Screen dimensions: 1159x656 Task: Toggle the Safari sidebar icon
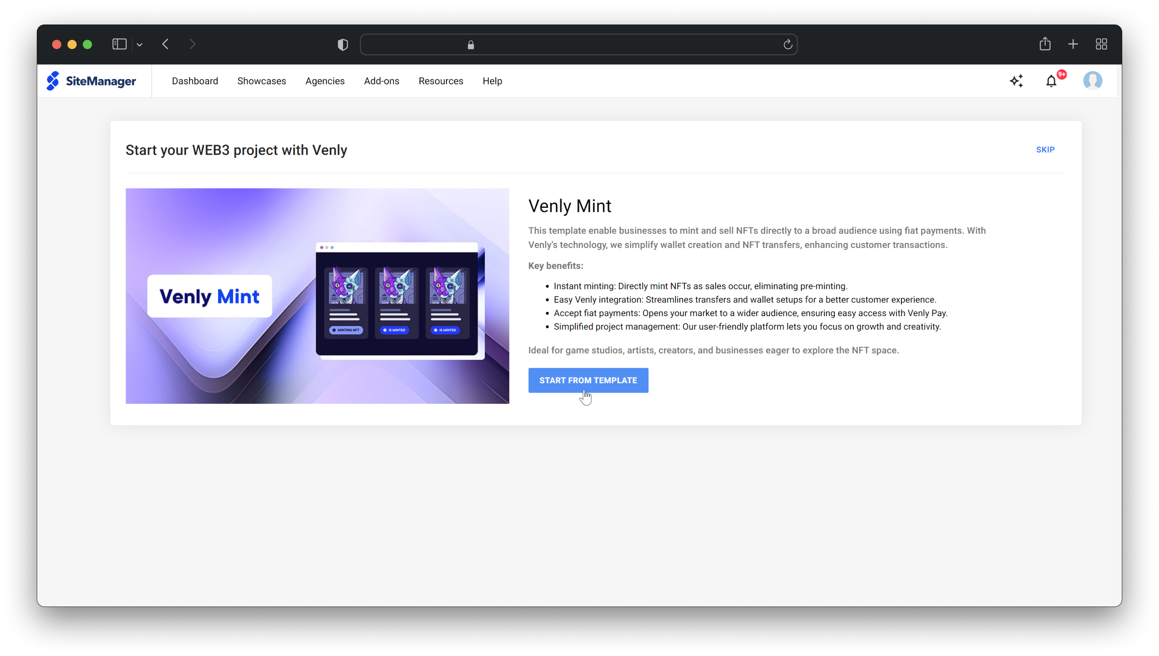[x=120, y=44]
